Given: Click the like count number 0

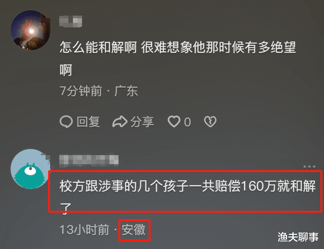Looking at the screenshot, I should tap(187, 122).
